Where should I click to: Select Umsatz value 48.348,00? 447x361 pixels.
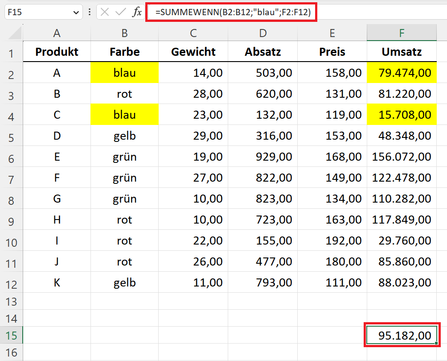point(402,136)
